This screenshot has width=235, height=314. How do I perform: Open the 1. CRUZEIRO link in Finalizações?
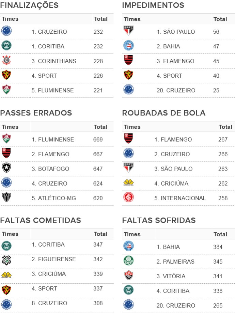coord(49,32)
